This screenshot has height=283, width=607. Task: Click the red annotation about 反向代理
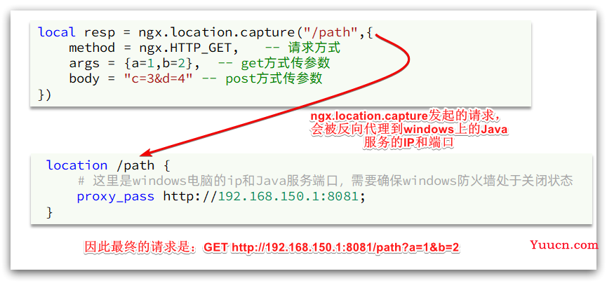(x=410, y=130)
